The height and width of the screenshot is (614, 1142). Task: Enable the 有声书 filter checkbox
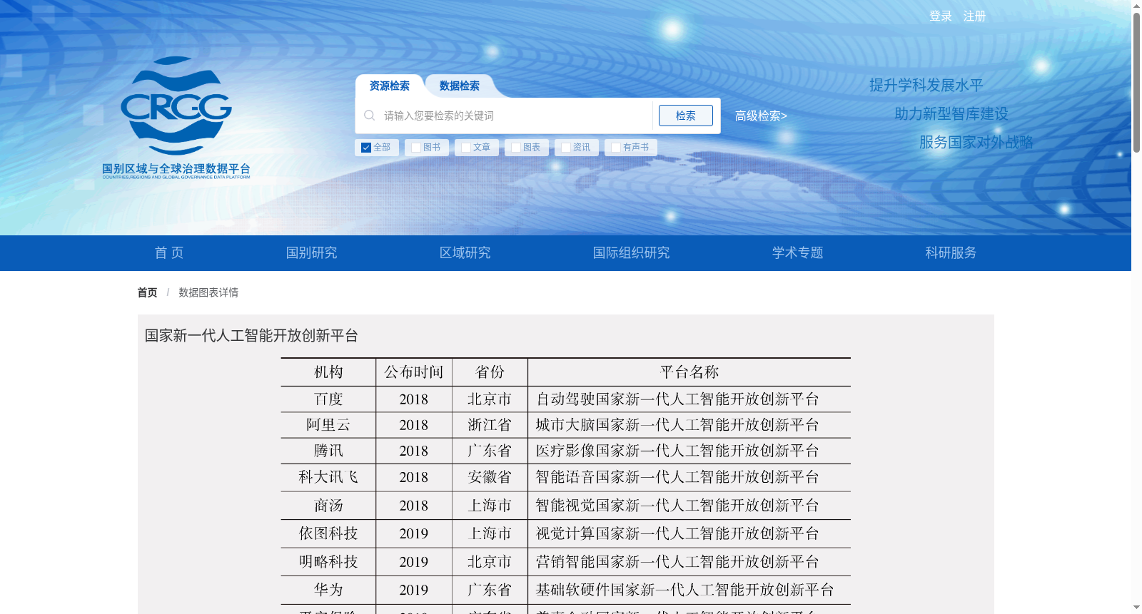tap(616, 148)
